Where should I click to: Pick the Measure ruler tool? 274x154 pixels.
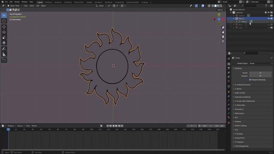tap(4, 54)
